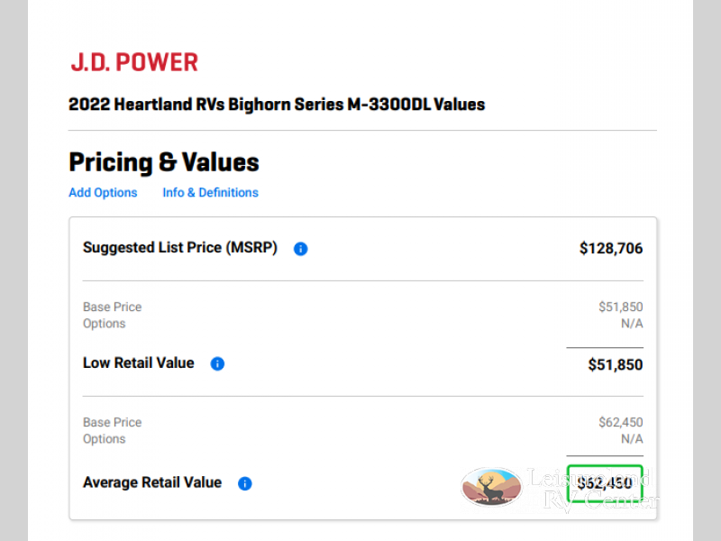Select the Low Retail Value label

(139, 363)
